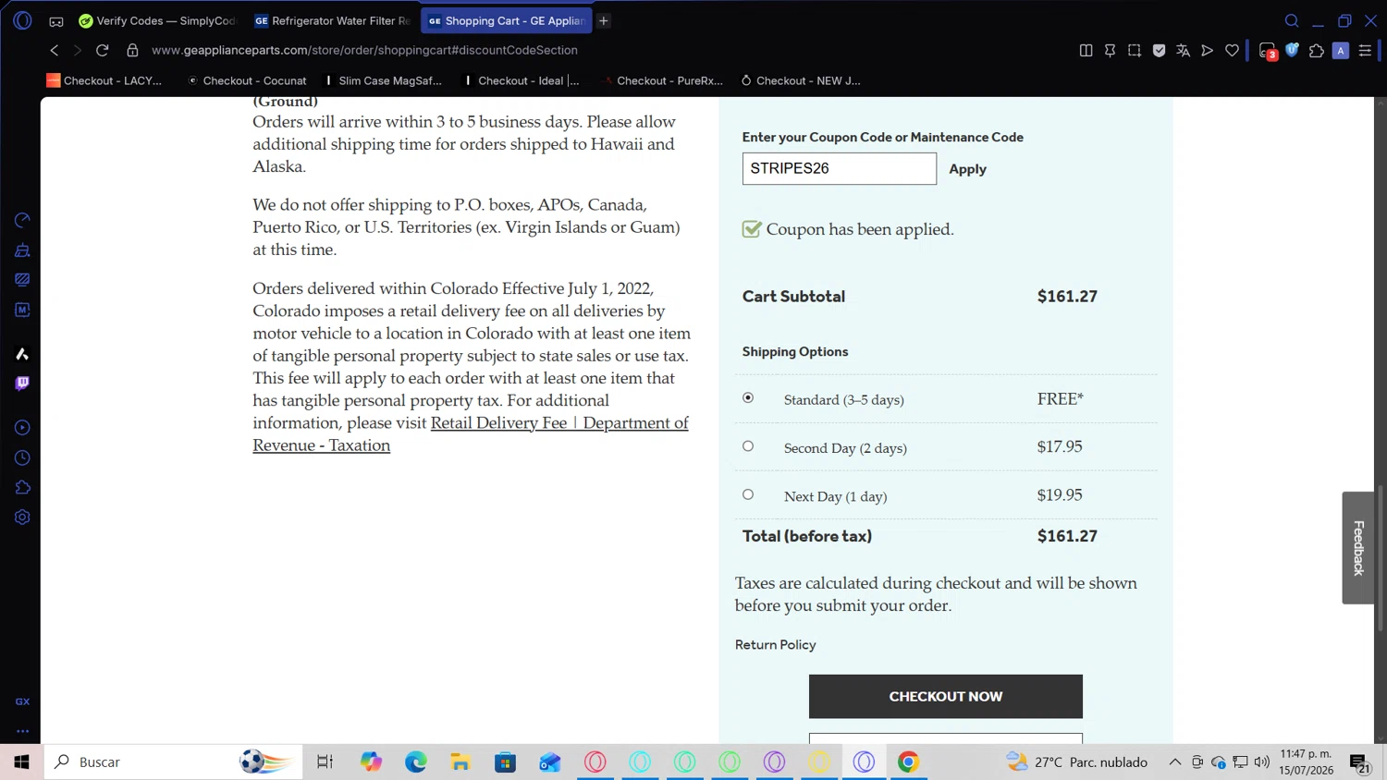Open the Return Policy link
Viewport: 1387px width, 780px height.
point(775,644)
